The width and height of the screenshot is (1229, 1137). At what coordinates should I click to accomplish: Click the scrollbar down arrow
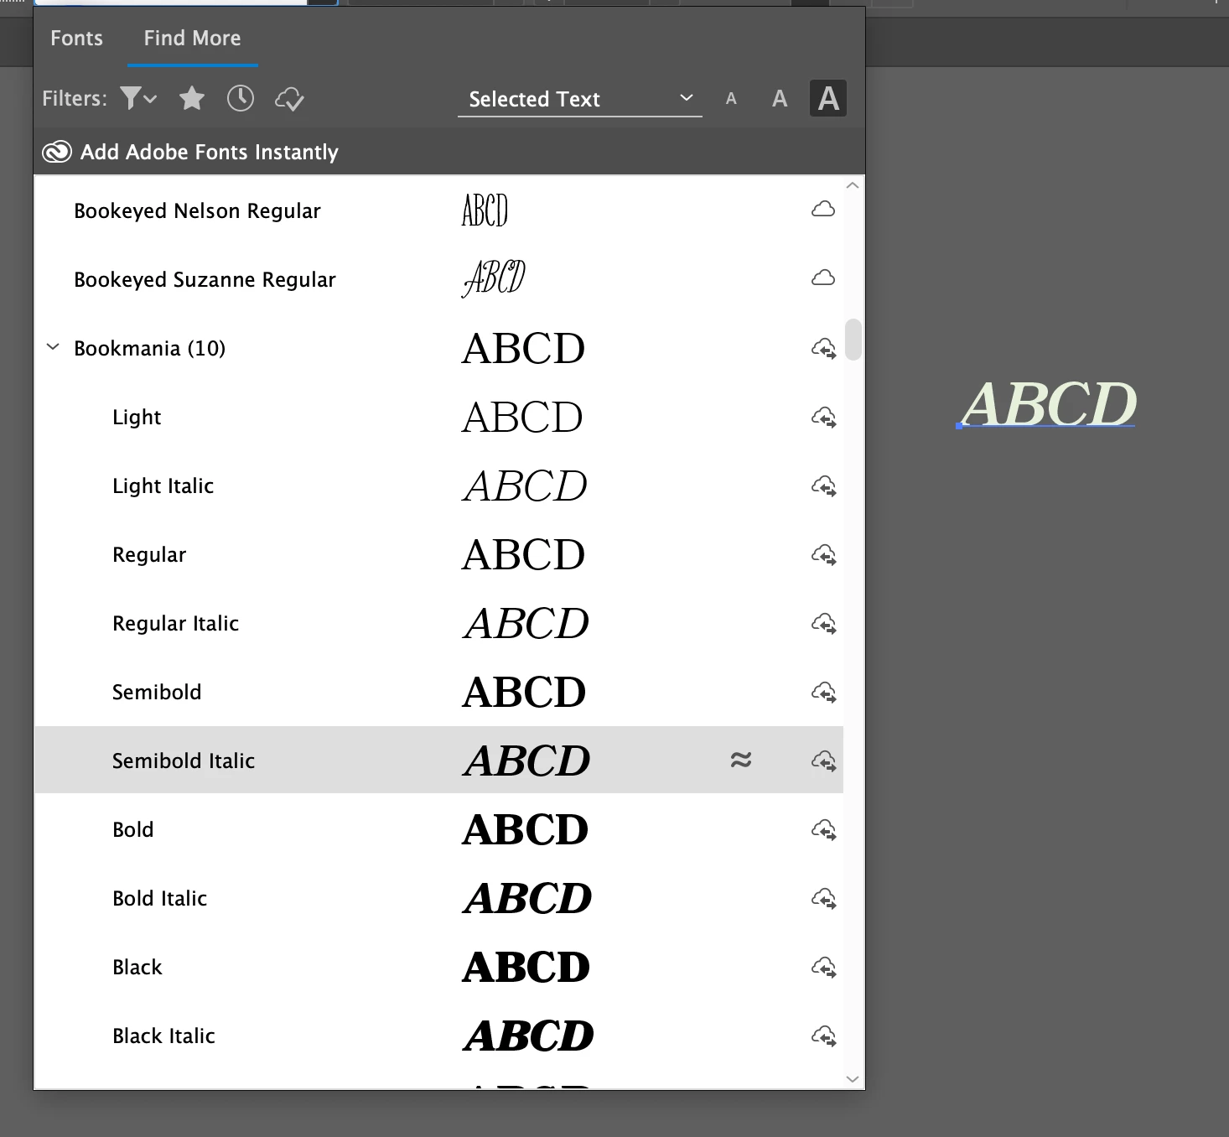point(853,1079)
